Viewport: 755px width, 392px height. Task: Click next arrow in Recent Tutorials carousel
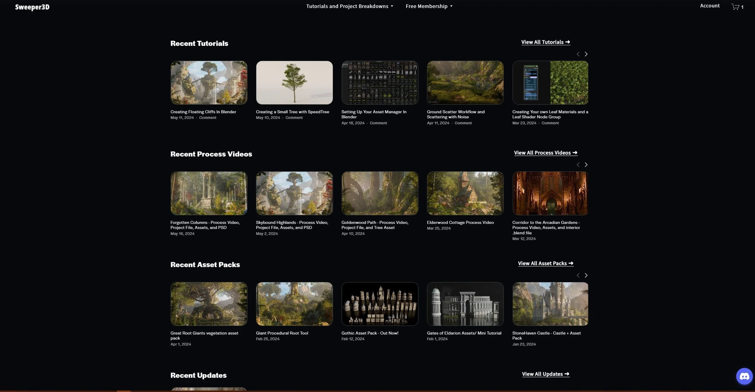586,54
